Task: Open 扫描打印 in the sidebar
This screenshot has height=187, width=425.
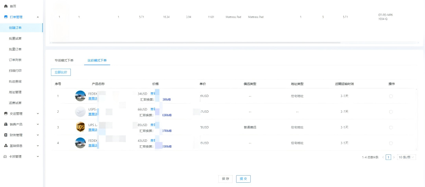Action: click(15, 71)
